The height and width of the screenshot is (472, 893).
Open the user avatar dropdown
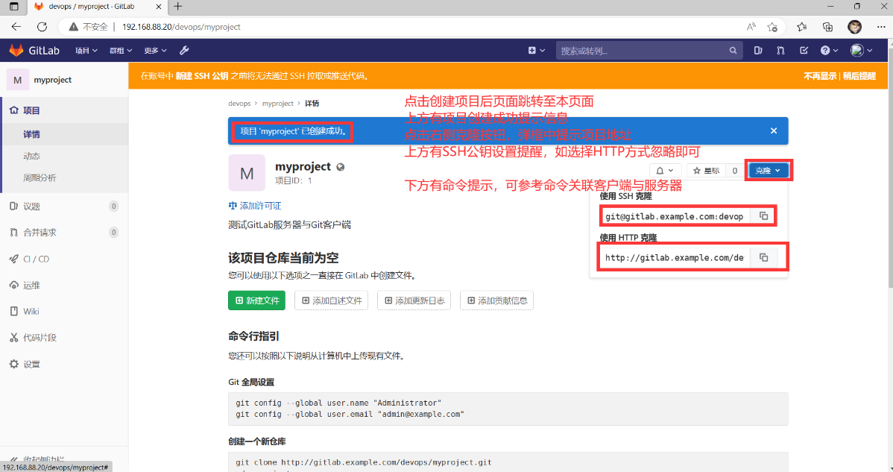[861, 51]
